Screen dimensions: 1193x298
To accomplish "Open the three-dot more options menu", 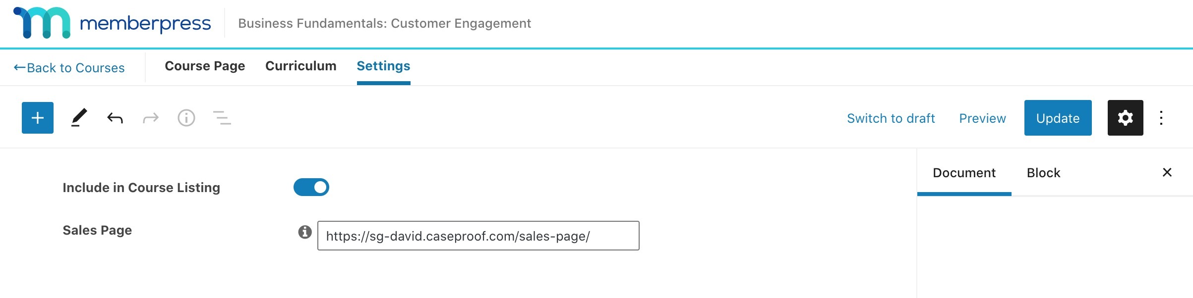I will 1161,118.
